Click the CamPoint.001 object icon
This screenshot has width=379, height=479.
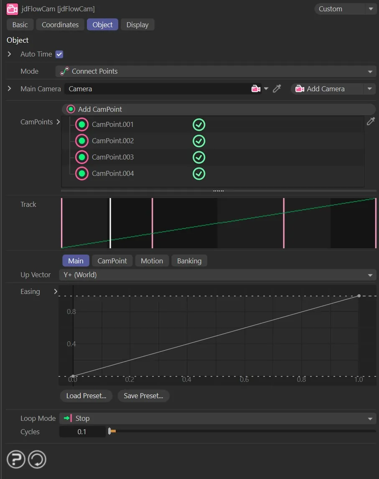[82, 124]
